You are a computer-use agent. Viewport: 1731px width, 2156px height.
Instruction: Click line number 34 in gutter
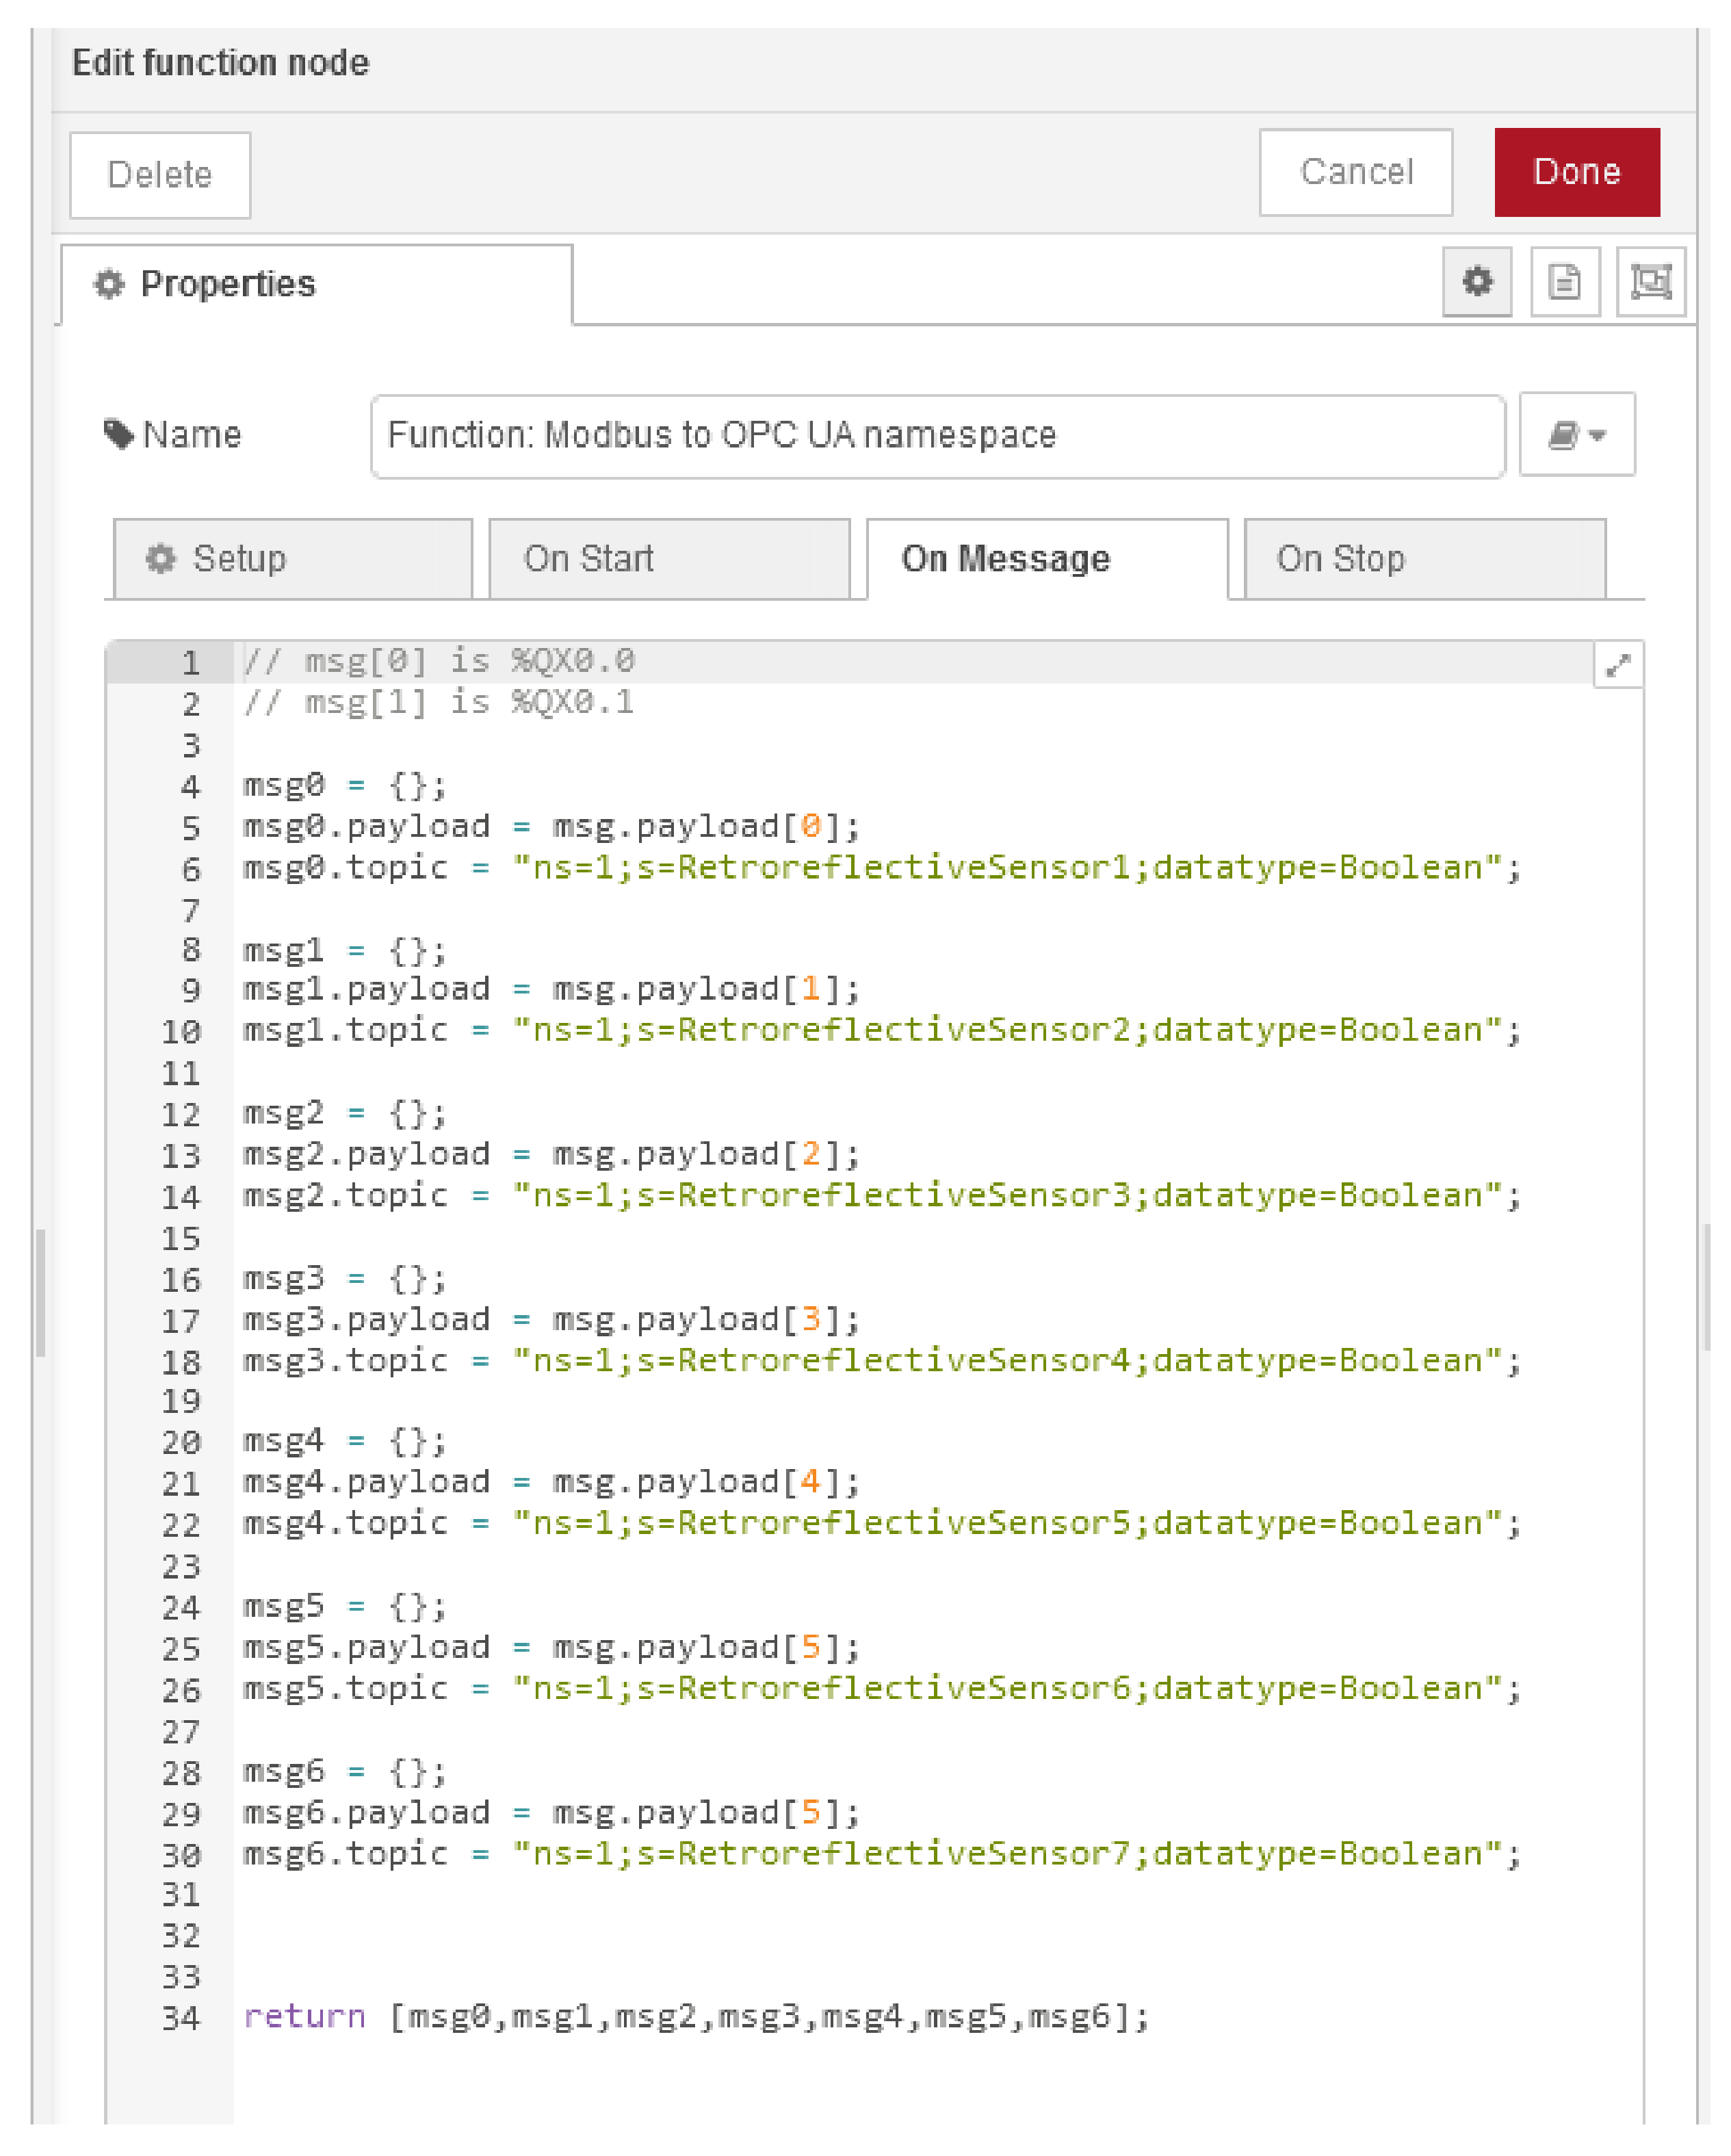181,2018
